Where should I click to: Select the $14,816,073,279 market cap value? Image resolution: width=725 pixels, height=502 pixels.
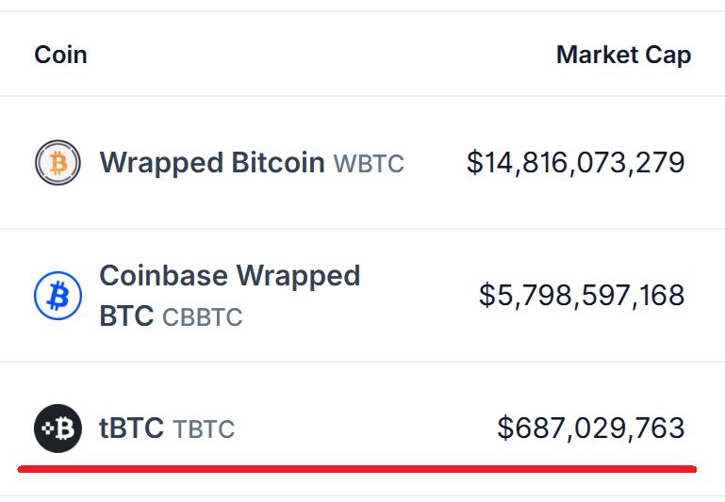575,163
